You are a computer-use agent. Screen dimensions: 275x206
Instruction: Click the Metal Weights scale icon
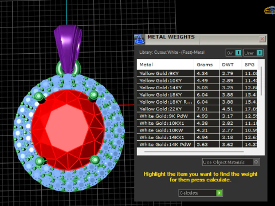(x=139, y=39)
